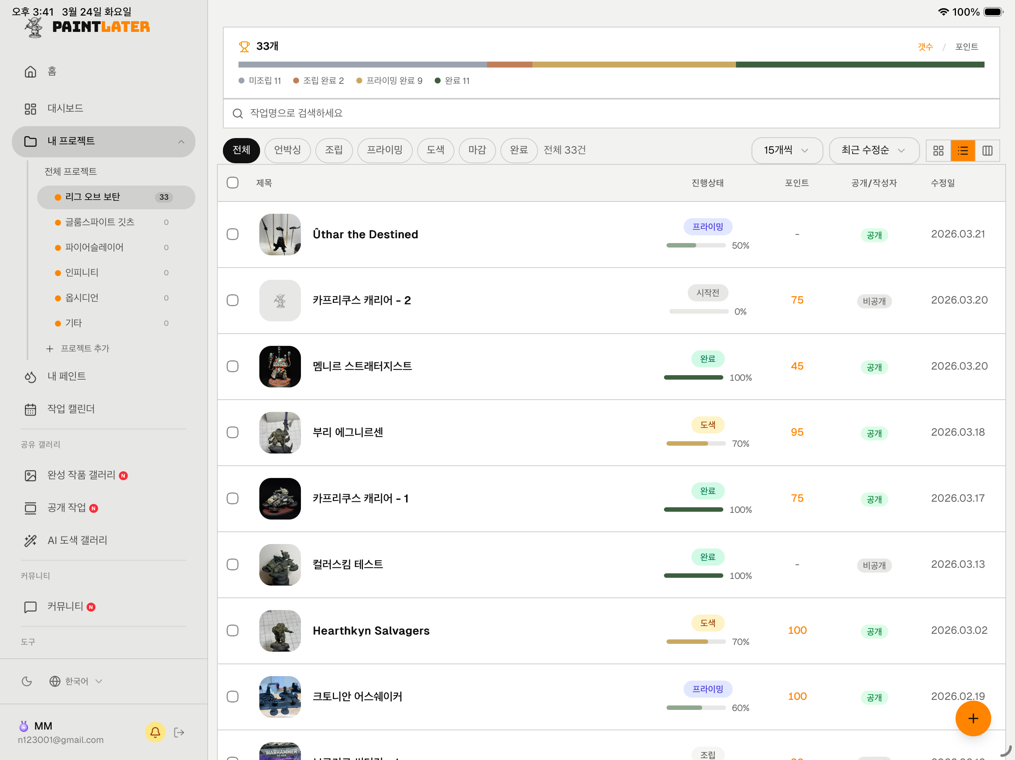Select the 완료 filter tab
The image size is (1015, 760).
[x=519, y=150]
